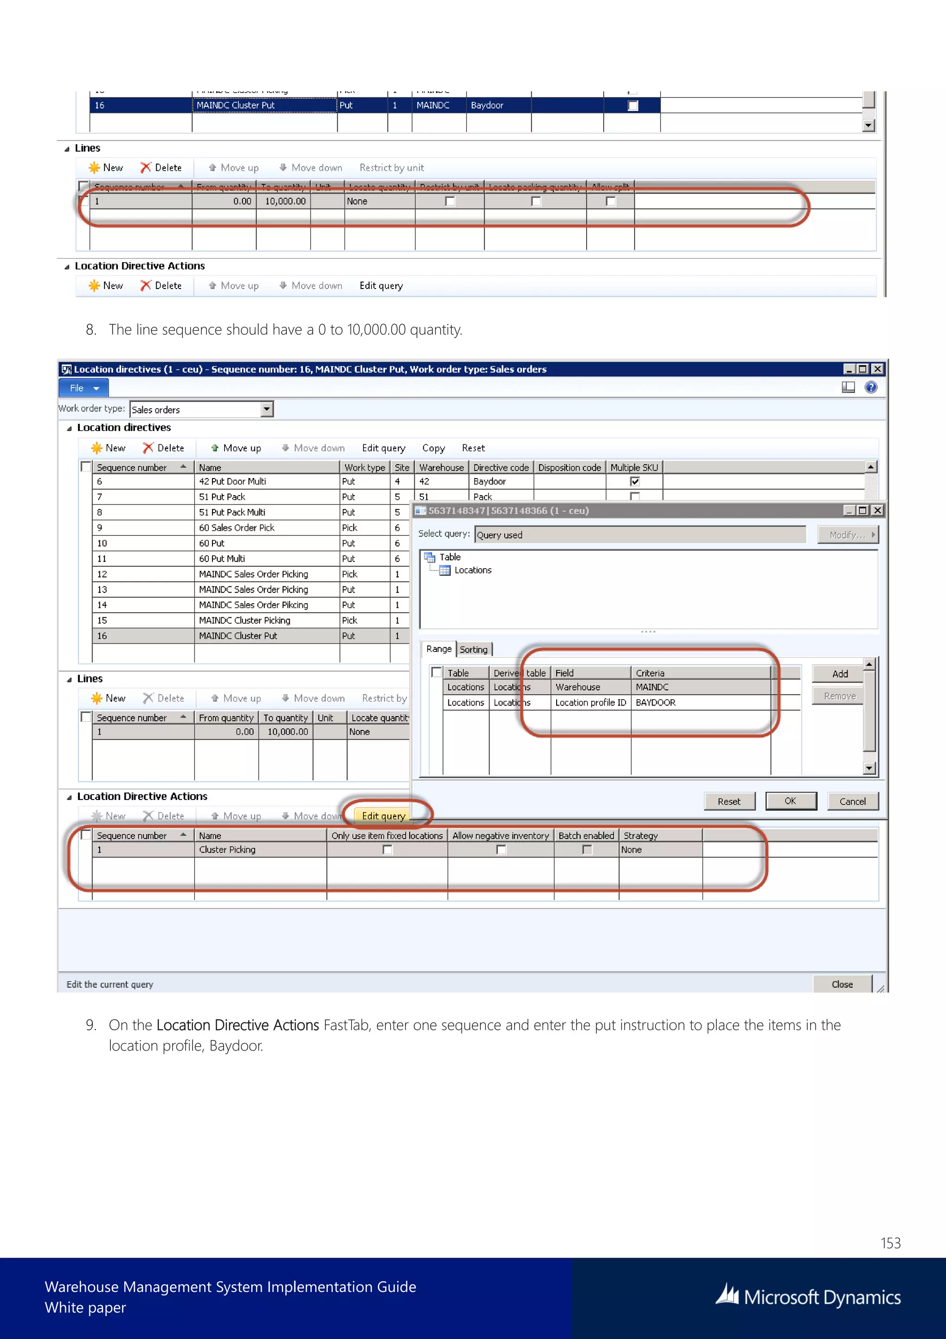Select row 15 MAINDC Cluster Picking
This screenshot has width=946, height=1339.
tap(250, 620)
